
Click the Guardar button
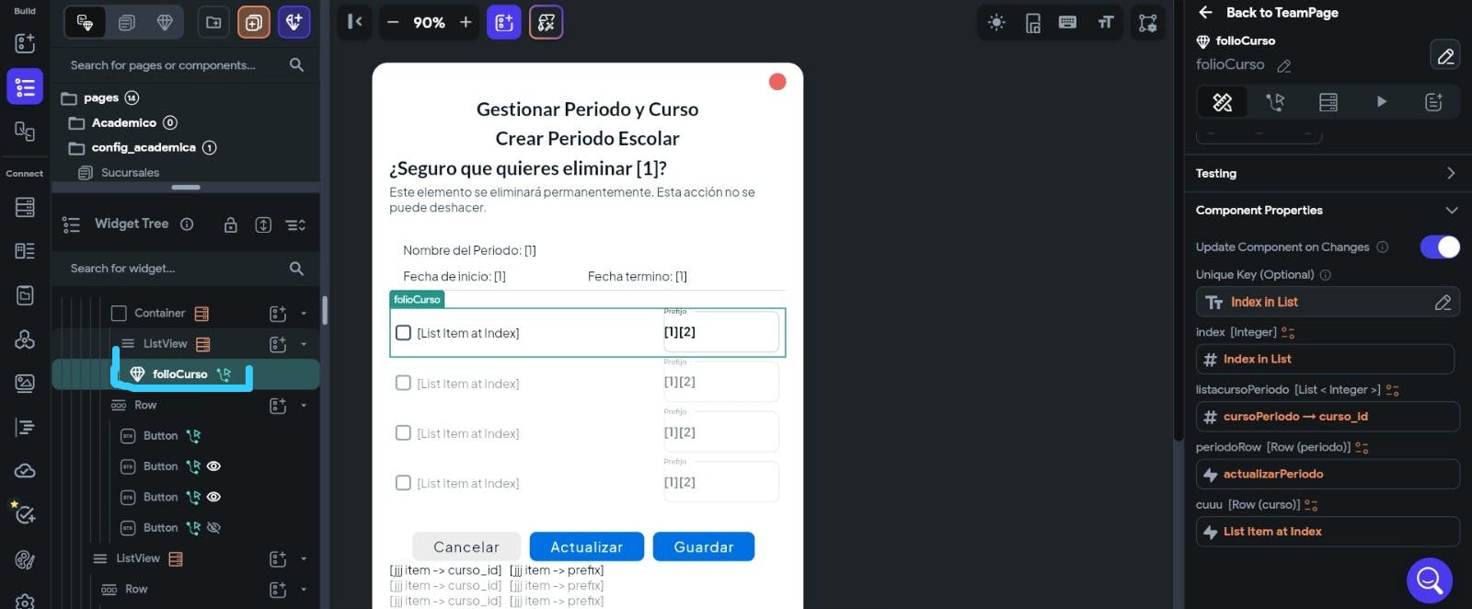703,546
